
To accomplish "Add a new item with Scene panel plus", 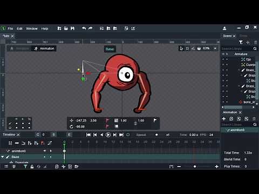I will [248, 43].
